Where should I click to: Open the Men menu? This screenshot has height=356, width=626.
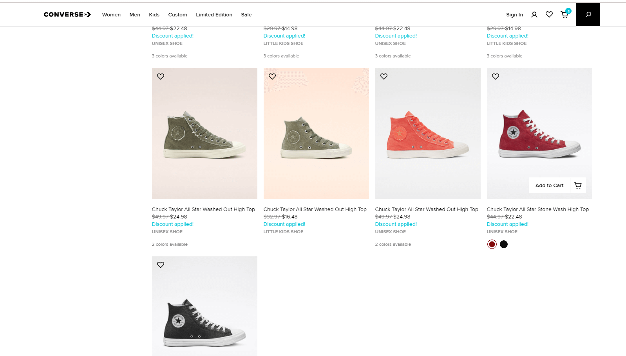(135, 15)
